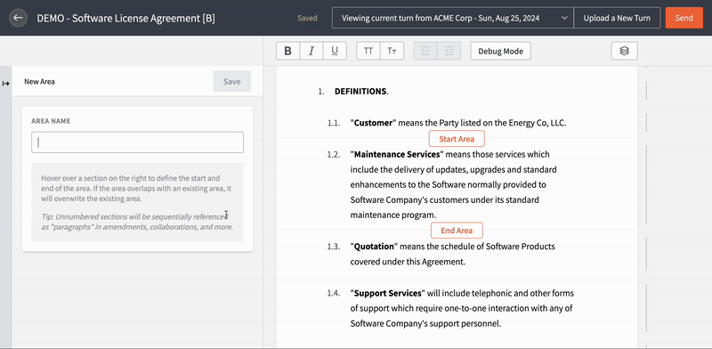Apply all caps TT formatting

tap(368, 51)
